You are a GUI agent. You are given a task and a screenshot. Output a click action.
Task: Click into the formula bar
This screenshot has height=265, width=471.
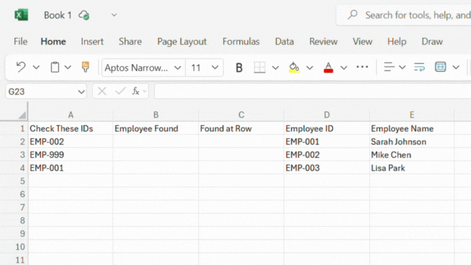pos(312,91)
